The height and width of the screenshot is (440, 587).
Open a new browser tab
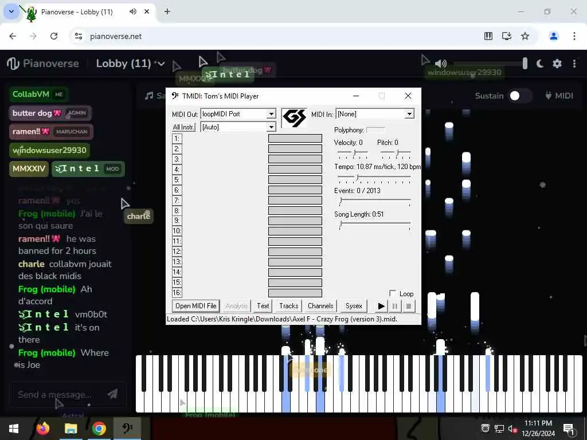pyautogui.click(x=167, y=11)
